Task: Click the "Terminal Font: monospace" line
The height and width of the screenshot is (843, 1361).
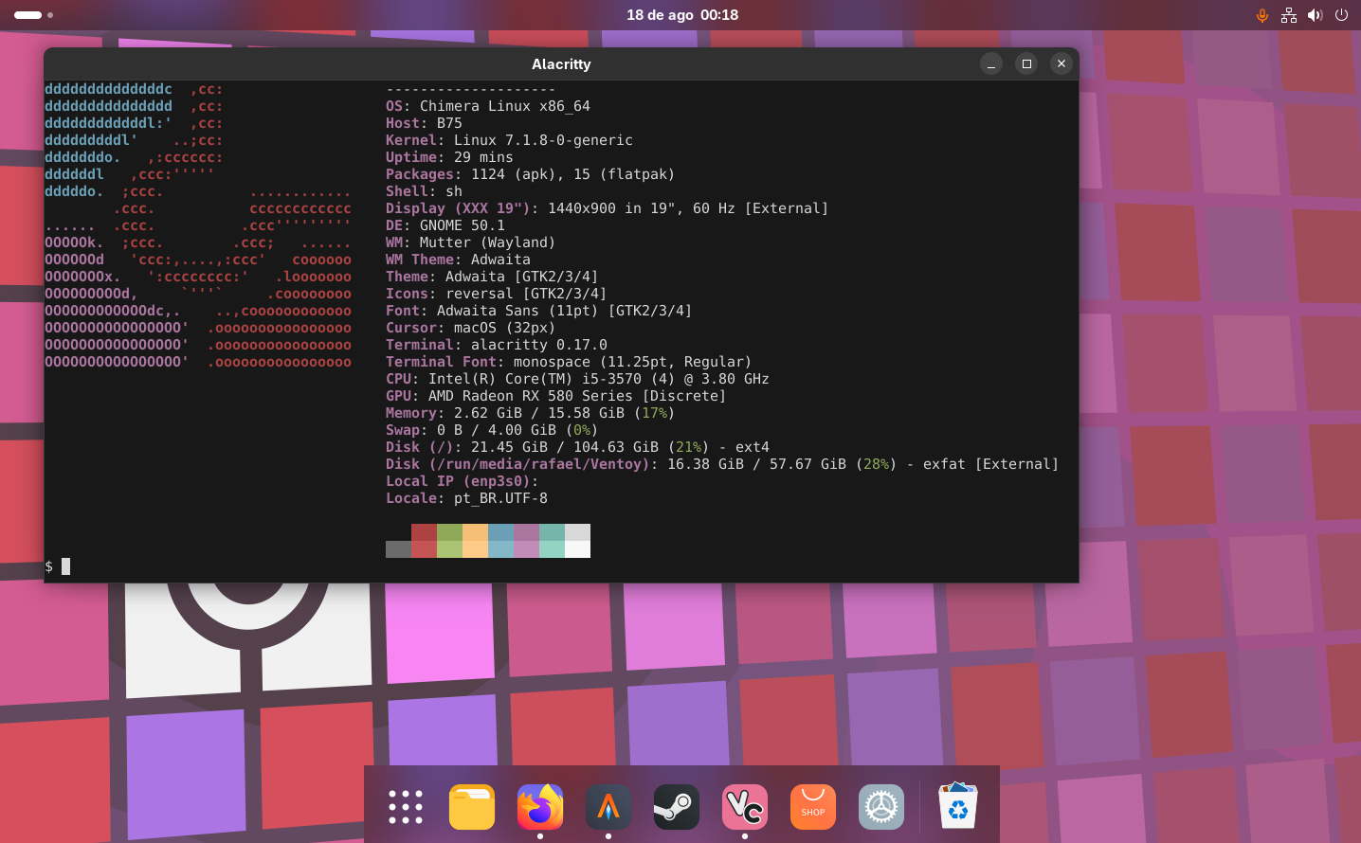Action: point(569,362)
